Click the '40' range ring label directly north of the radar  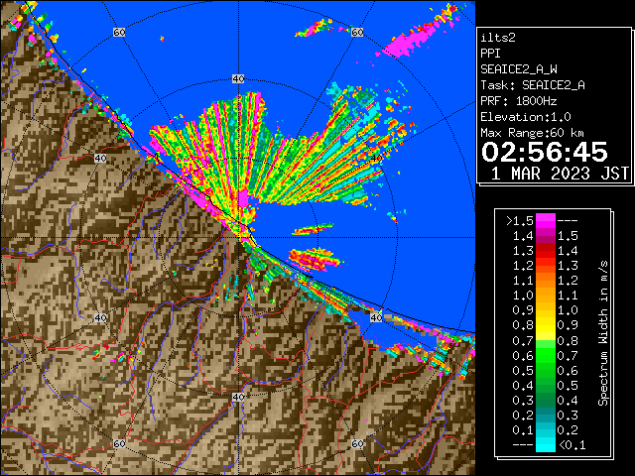point(238,79)
